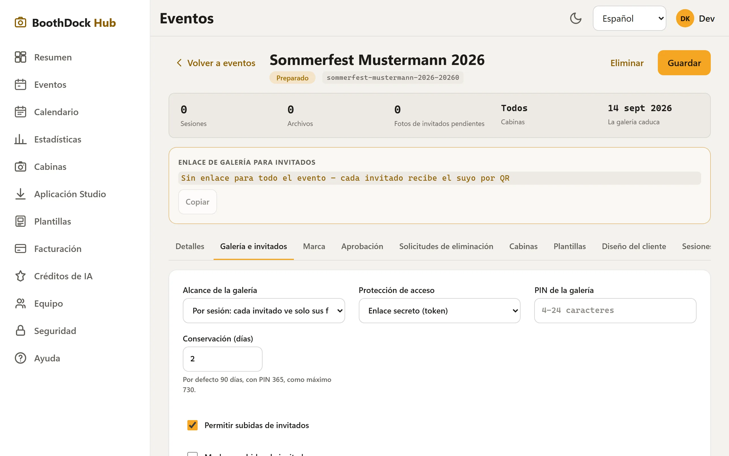
Task: Open the Aprobación tab
Action: click(362, 247)
